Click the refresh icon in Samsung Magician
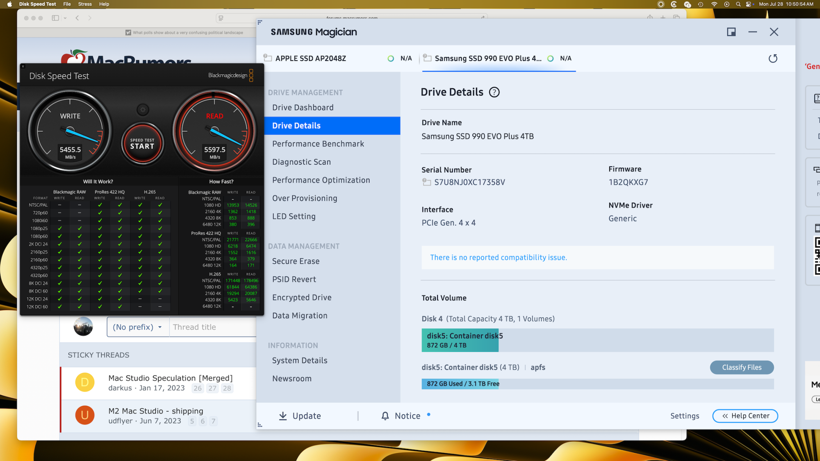The width and height of the screenshot is (820, 461). 772,59
